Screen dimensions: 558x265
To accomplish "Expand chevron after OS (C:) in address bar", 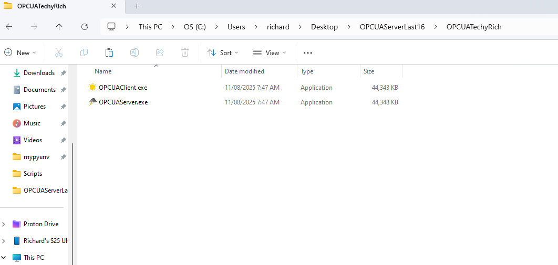I will [216, 27].
